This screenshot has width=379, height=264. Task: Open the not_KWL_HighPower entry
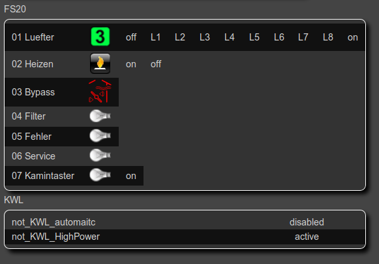(x=55, y=237)
